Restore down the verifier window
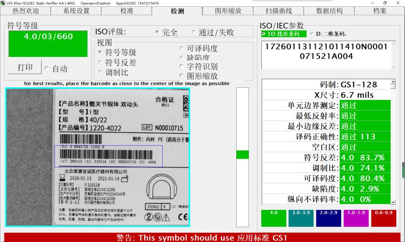 click(x=385, y=3)
